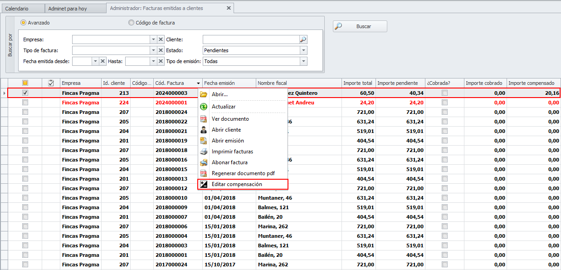This screenshot has height=270, width=561.
Task: Click the magnifier icon in Cliente field
Action: (x=303, y=39)
